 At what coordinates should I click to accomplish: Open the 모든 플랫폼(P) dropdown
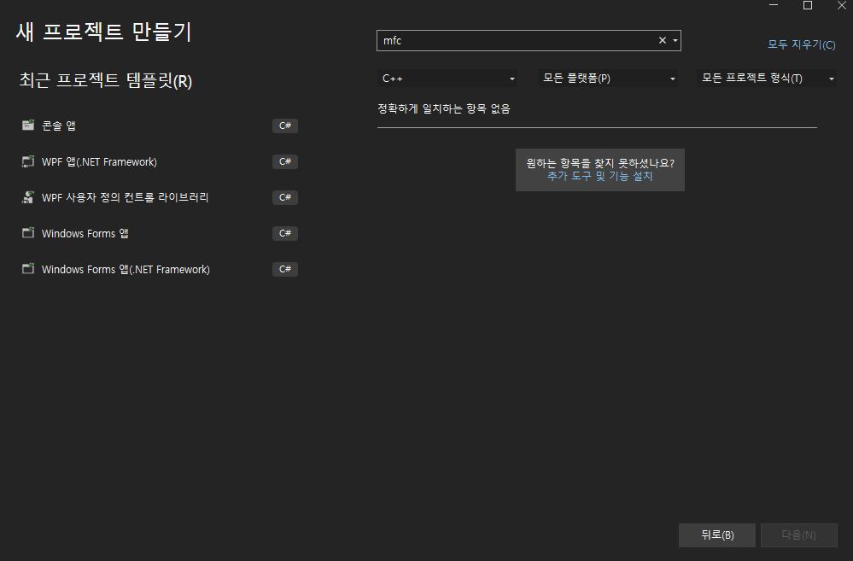[607, 78]
